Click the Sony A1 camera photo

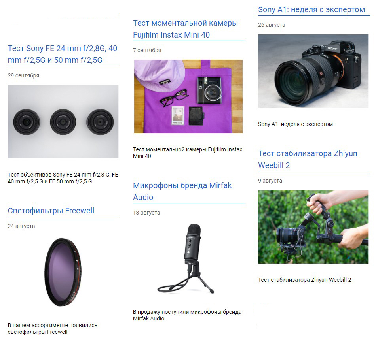click(313, 71)
